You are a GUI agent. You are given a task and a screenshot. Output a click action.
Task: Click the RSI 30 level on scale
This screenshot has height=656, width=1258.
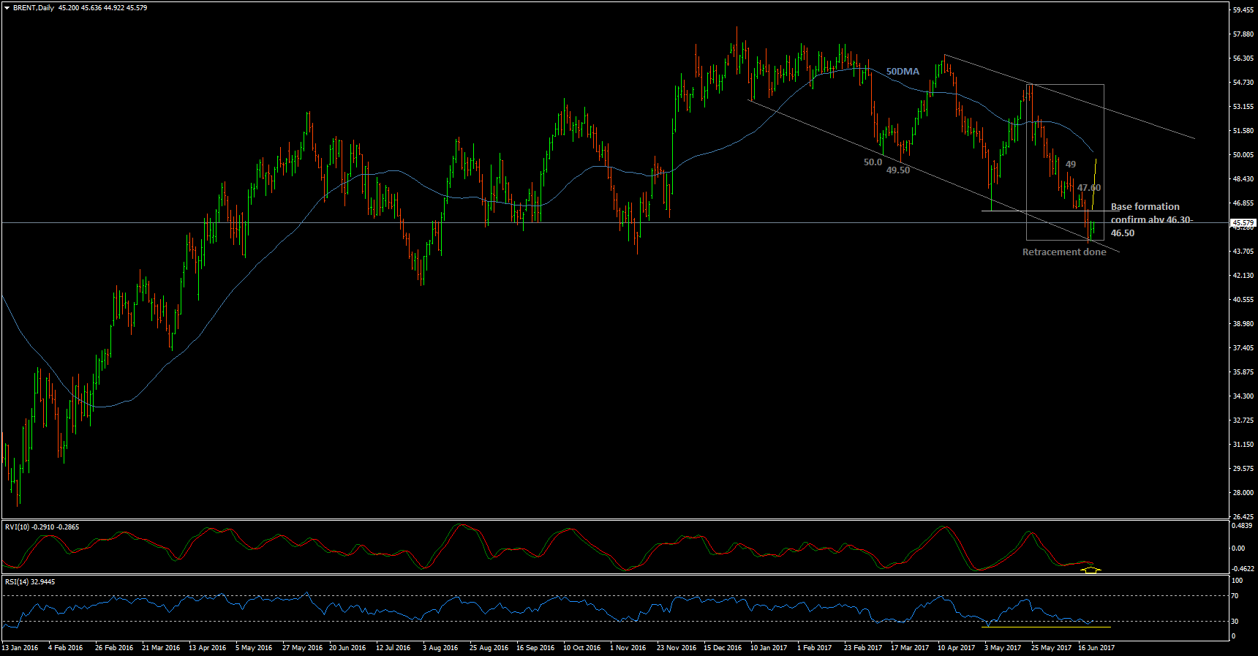click(x=1235, y=622)
